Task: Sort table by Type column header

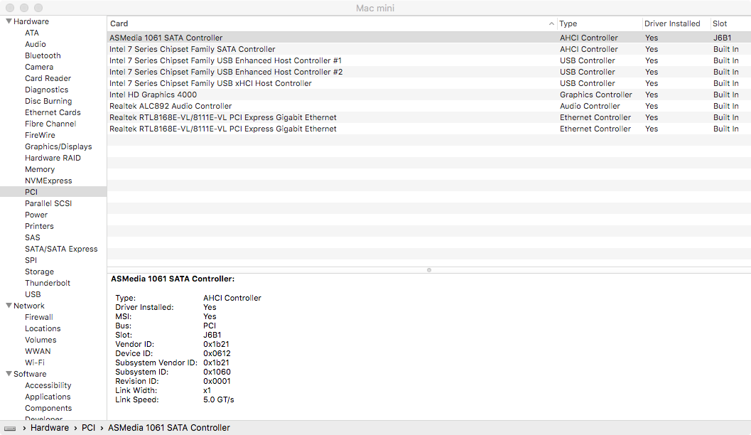Action: (568, 23)
